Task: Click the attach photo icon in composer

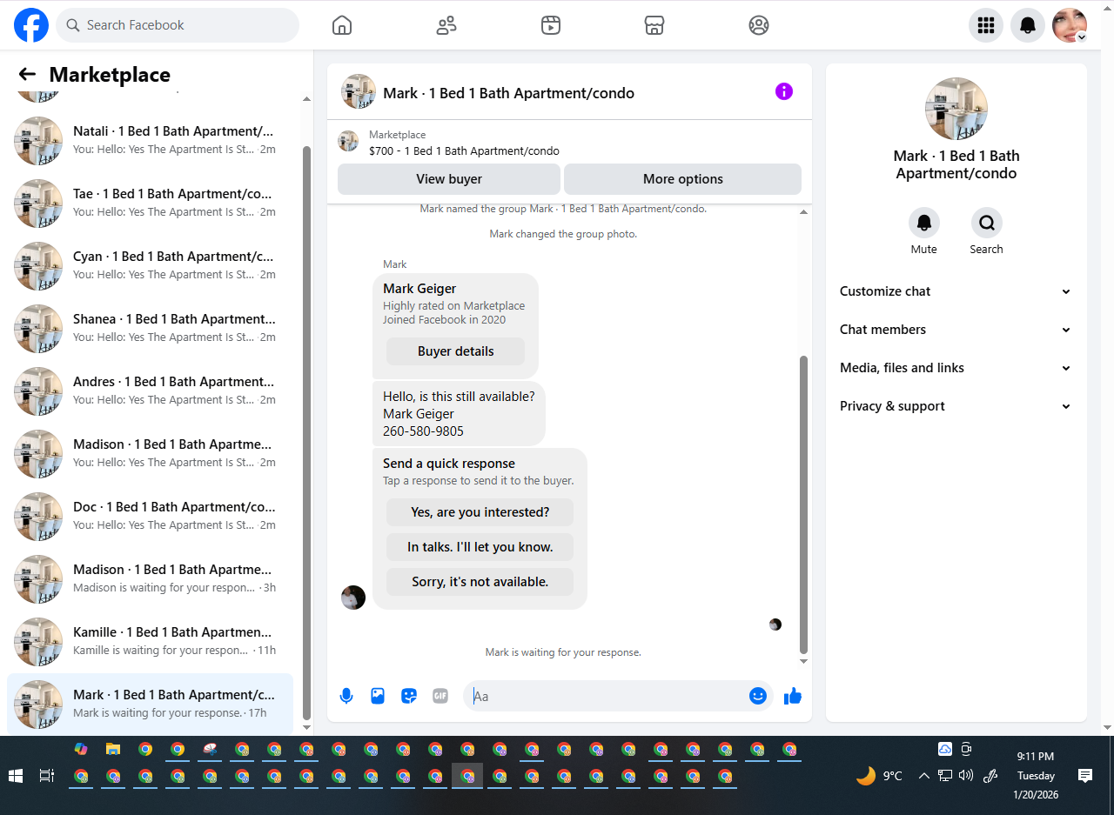Action: coord(378,696)
